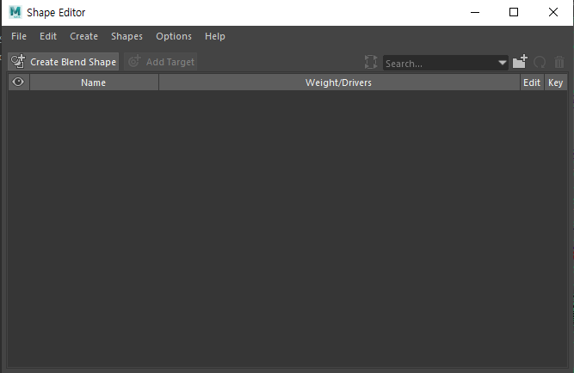Click the Name column header
The image size is (574, 373).
coord(94,83)
